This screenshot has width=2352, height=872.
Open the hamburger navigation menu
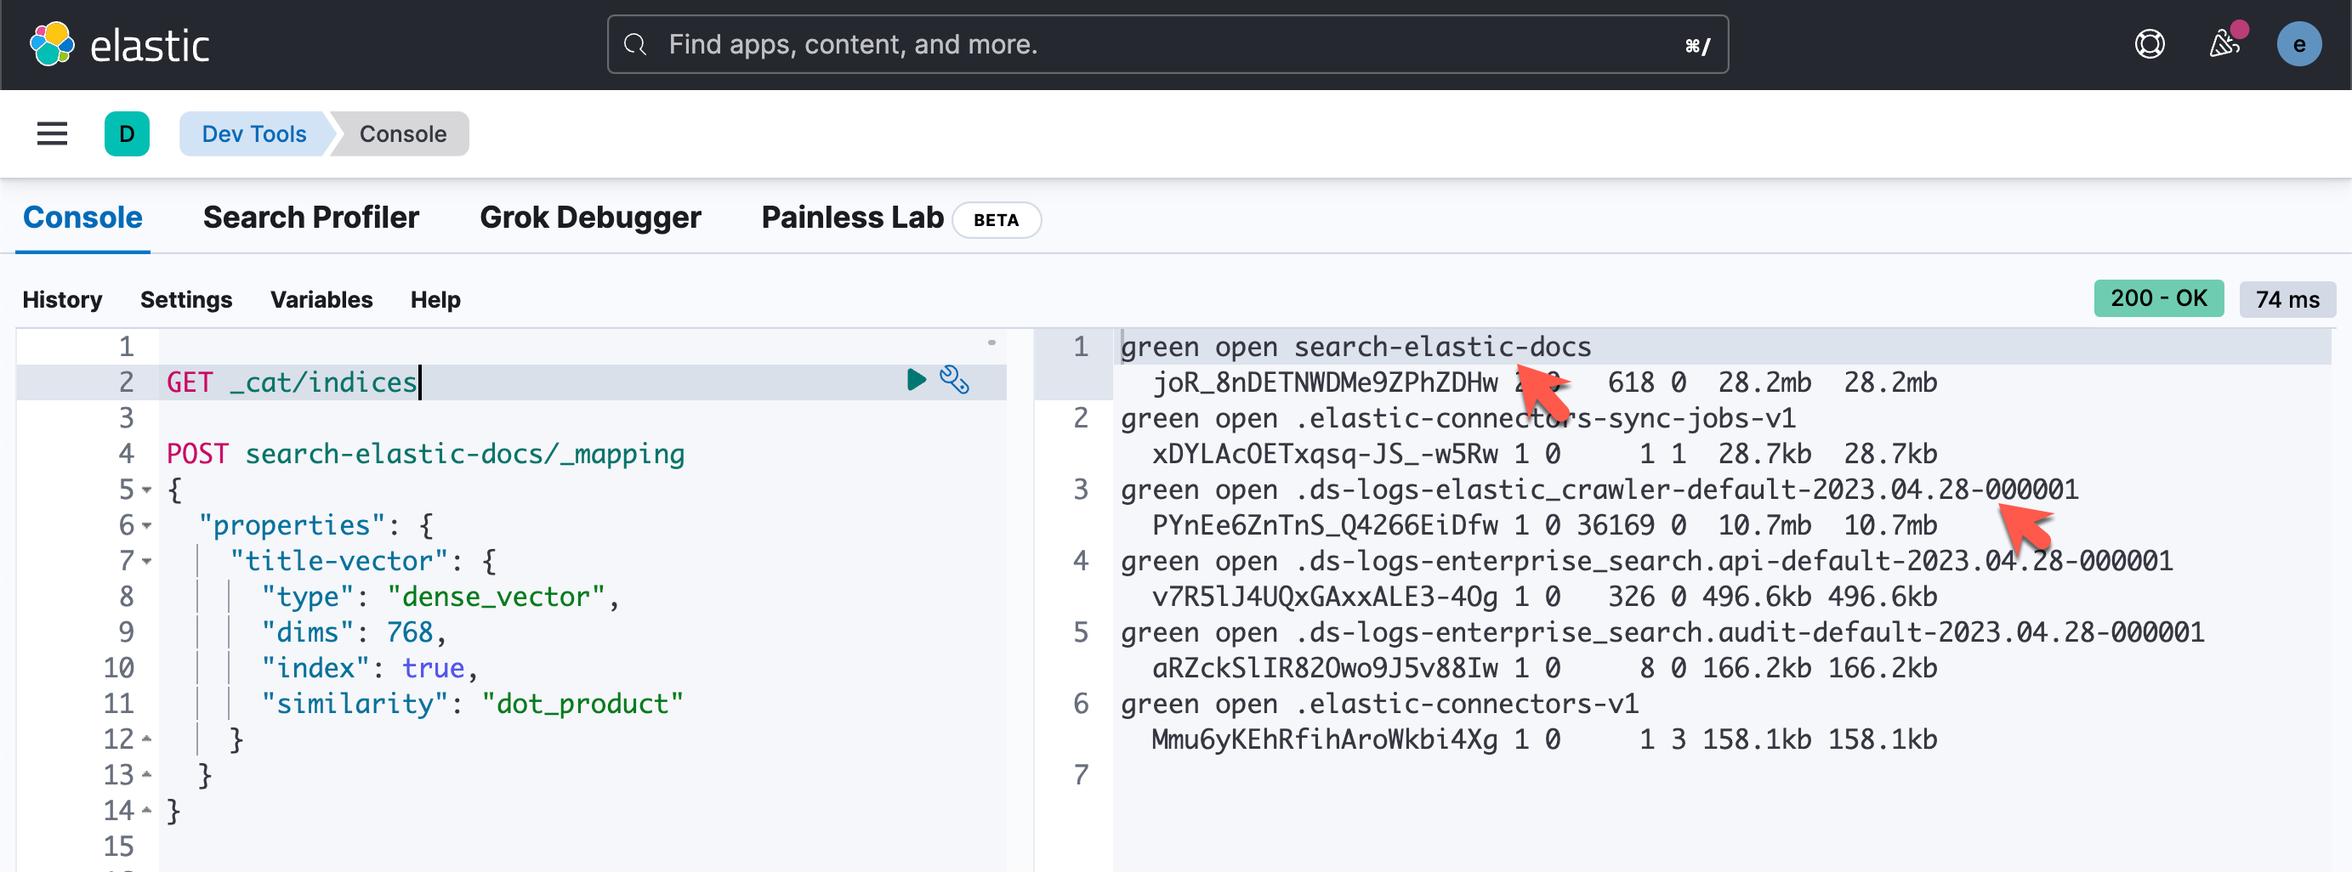(52, 134)
